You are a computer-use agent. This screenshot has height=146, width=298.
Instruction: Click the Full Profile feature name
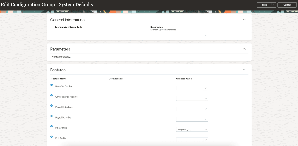61,138
